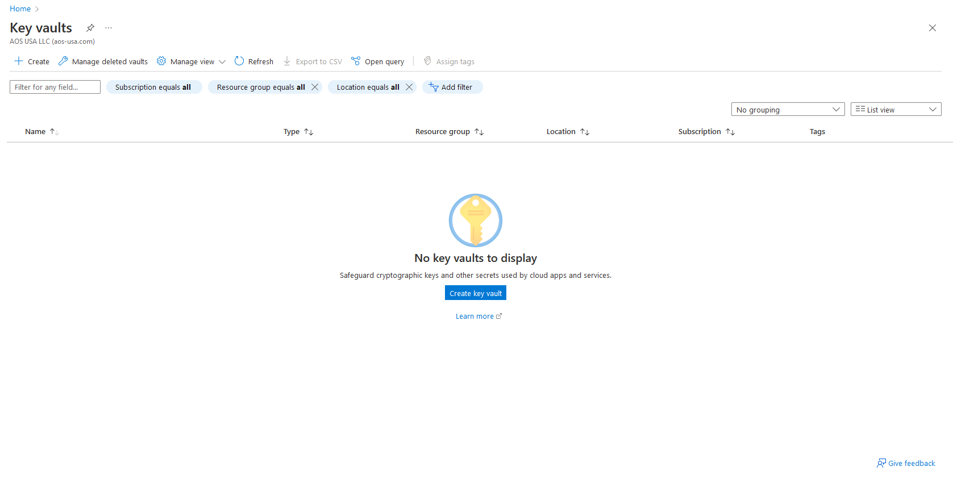The height and width of the screenshot is (479, 953).
Task: Edit the Resource group equals all filter
Action: point(261,87)
